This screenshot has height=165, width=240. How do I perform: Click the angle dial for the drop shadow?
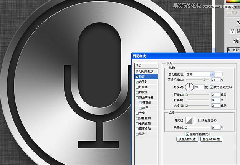pyautogui.click(x=189, y=87)
